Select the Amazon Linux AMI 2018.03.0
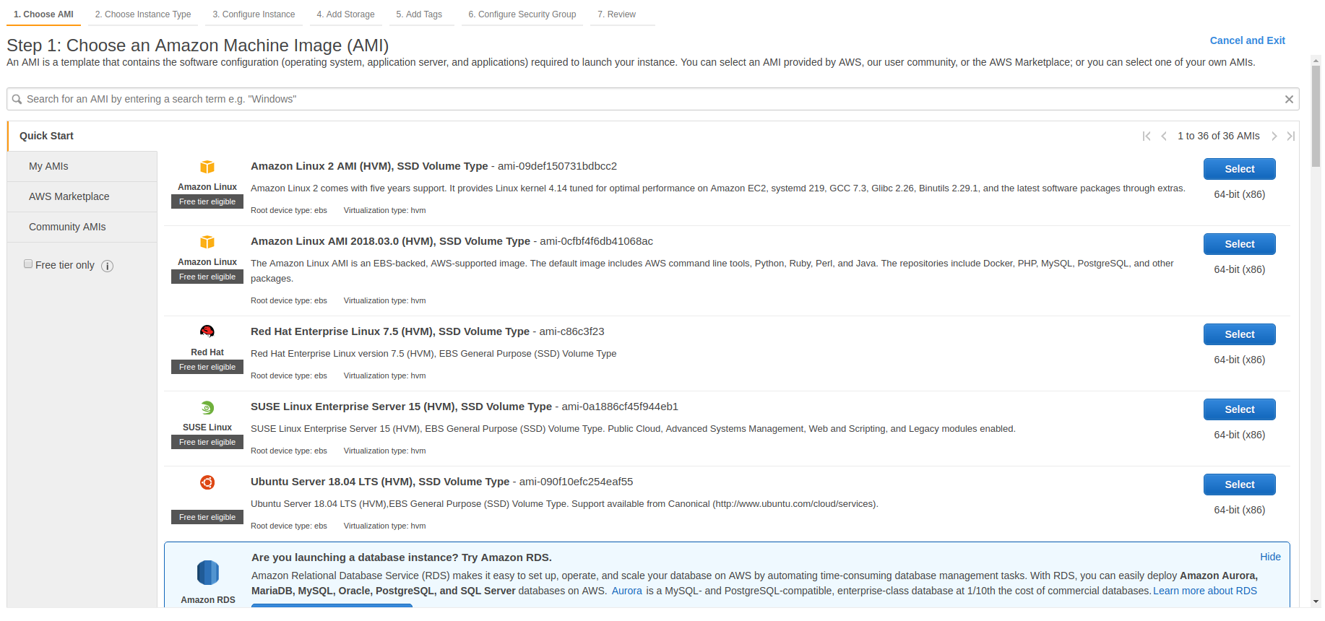 point(1240,244)
